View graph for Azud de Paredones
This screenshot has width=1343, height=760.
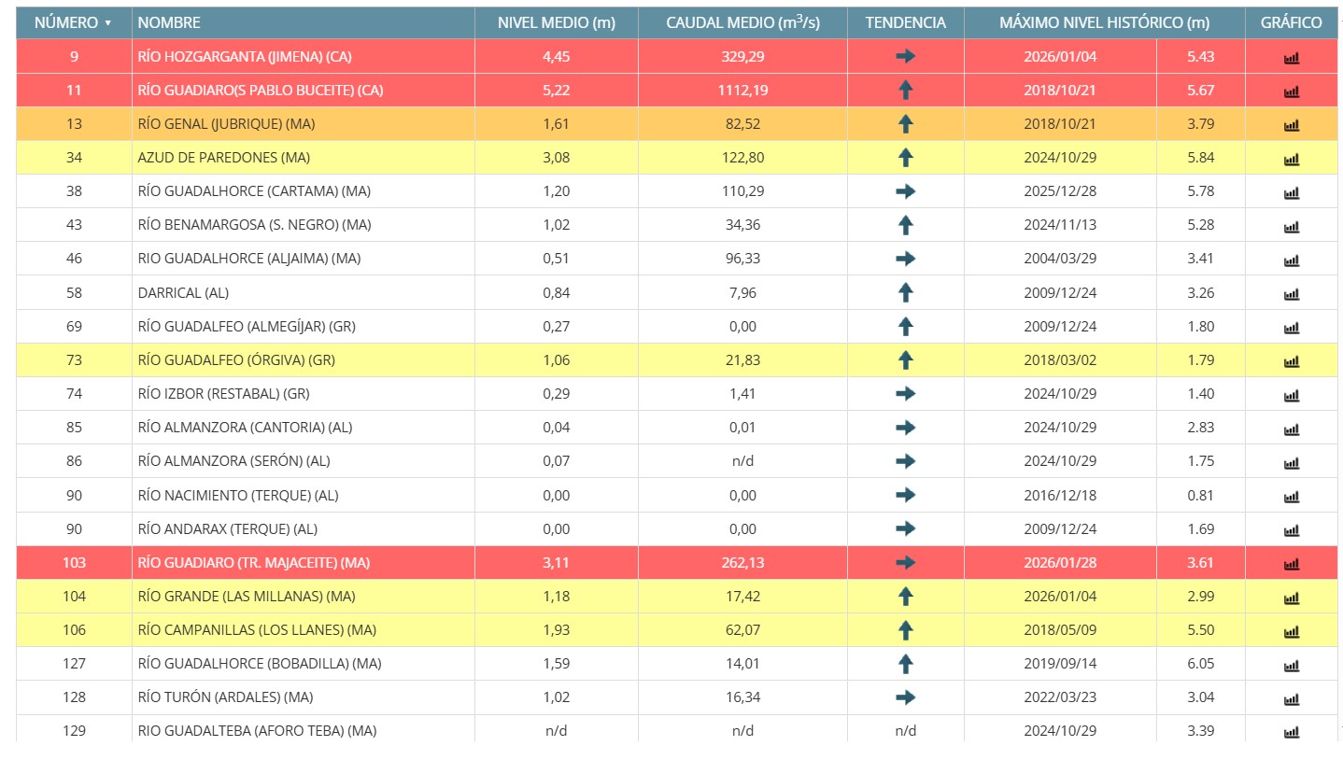[1291, 159]
